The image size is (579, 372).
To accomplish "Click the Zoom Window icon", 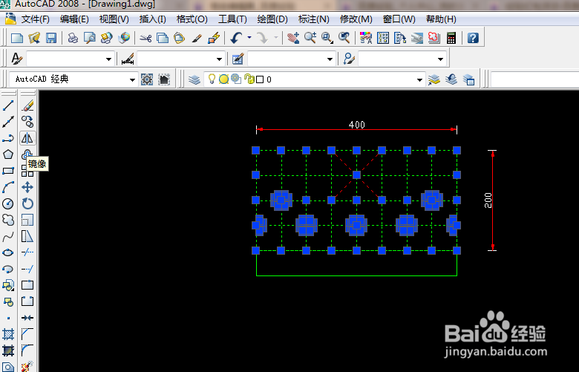I will tap(327, 38).
